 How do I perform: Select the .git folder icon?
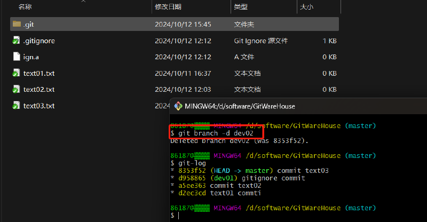point(17,24)
